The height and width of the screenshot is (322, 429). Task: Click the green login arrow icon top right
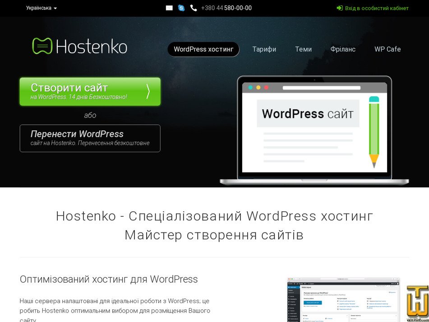click(339, 8)
